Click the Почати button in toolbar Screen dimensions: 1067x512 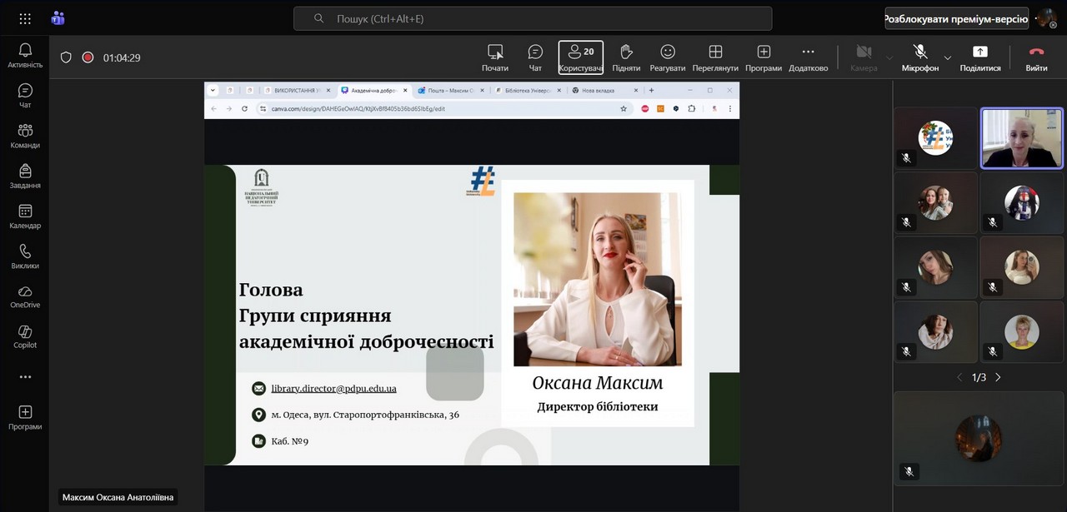[x=495, y=57]
